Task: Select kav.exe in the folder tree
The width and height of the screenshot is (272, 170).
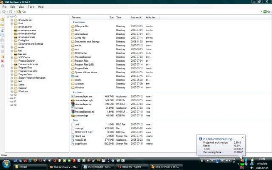Action: (x=22, y=54)
